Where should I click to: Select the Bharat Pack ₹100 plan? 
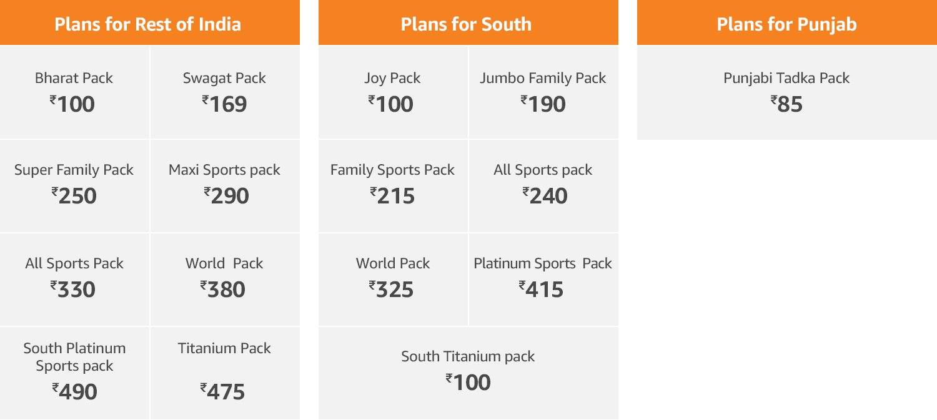(x=74, y=92)
